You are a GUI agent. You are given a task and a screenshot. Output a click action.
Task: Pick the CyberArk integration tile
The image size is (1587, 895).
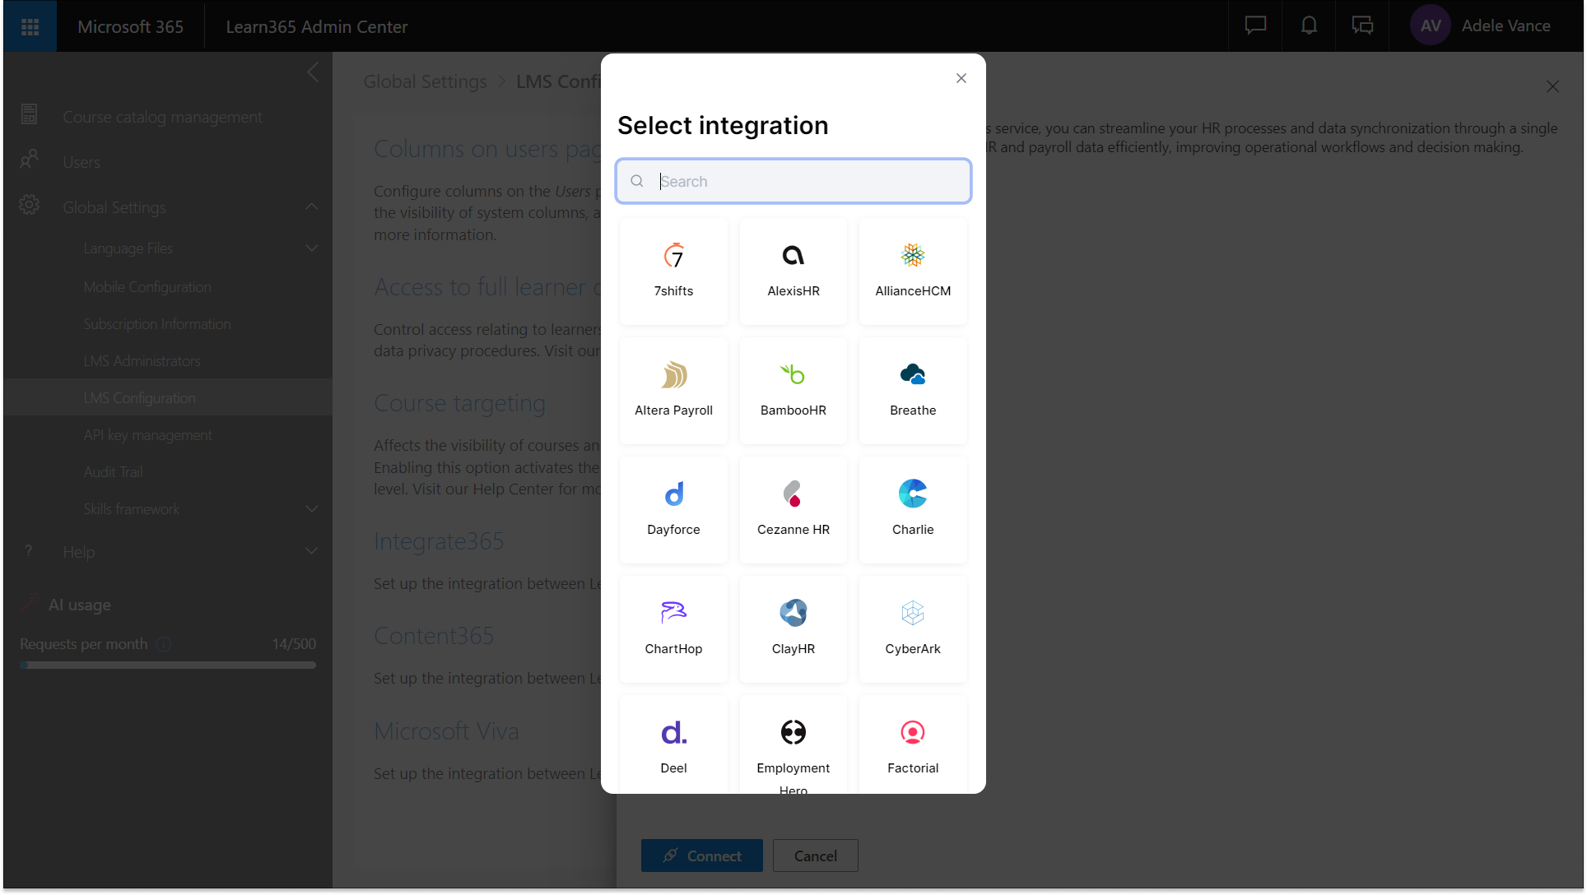912,628
